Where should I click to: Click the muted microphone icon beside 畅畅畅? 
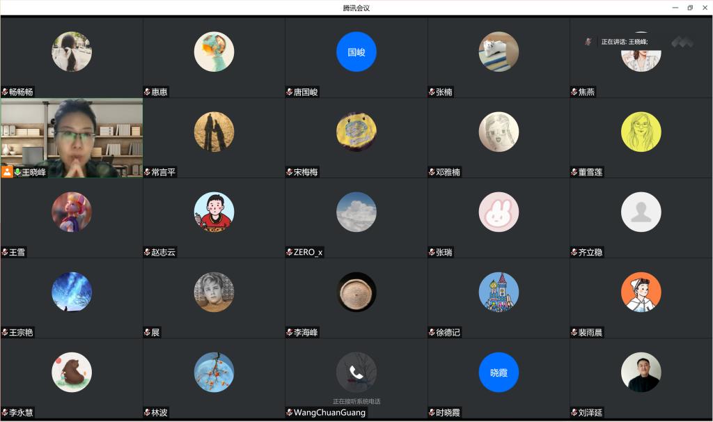point(5,92)
